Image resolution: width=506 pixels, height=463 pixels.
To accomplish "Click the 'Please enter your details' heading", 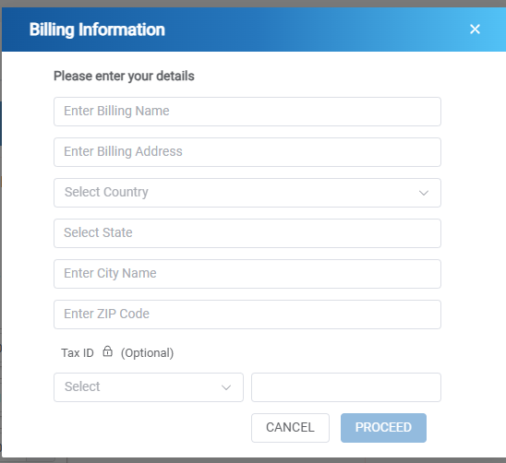I will (x=124, y=77).
